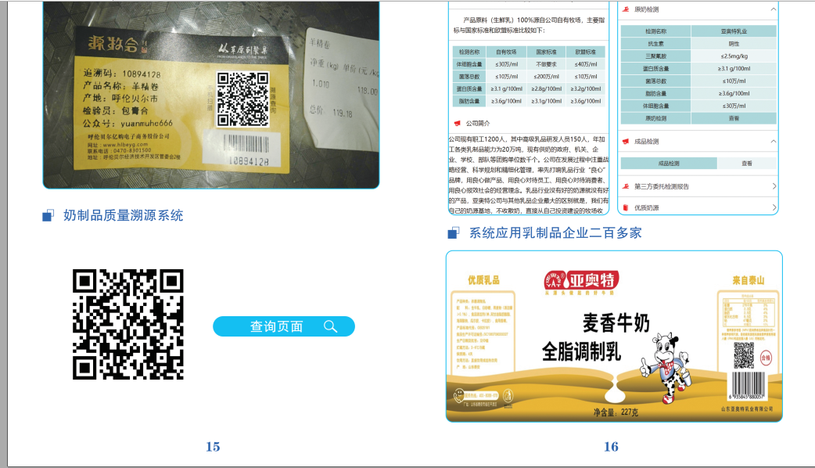
Task: Click the ≥2.8g/100ml table cell
Action: (546, 89)
